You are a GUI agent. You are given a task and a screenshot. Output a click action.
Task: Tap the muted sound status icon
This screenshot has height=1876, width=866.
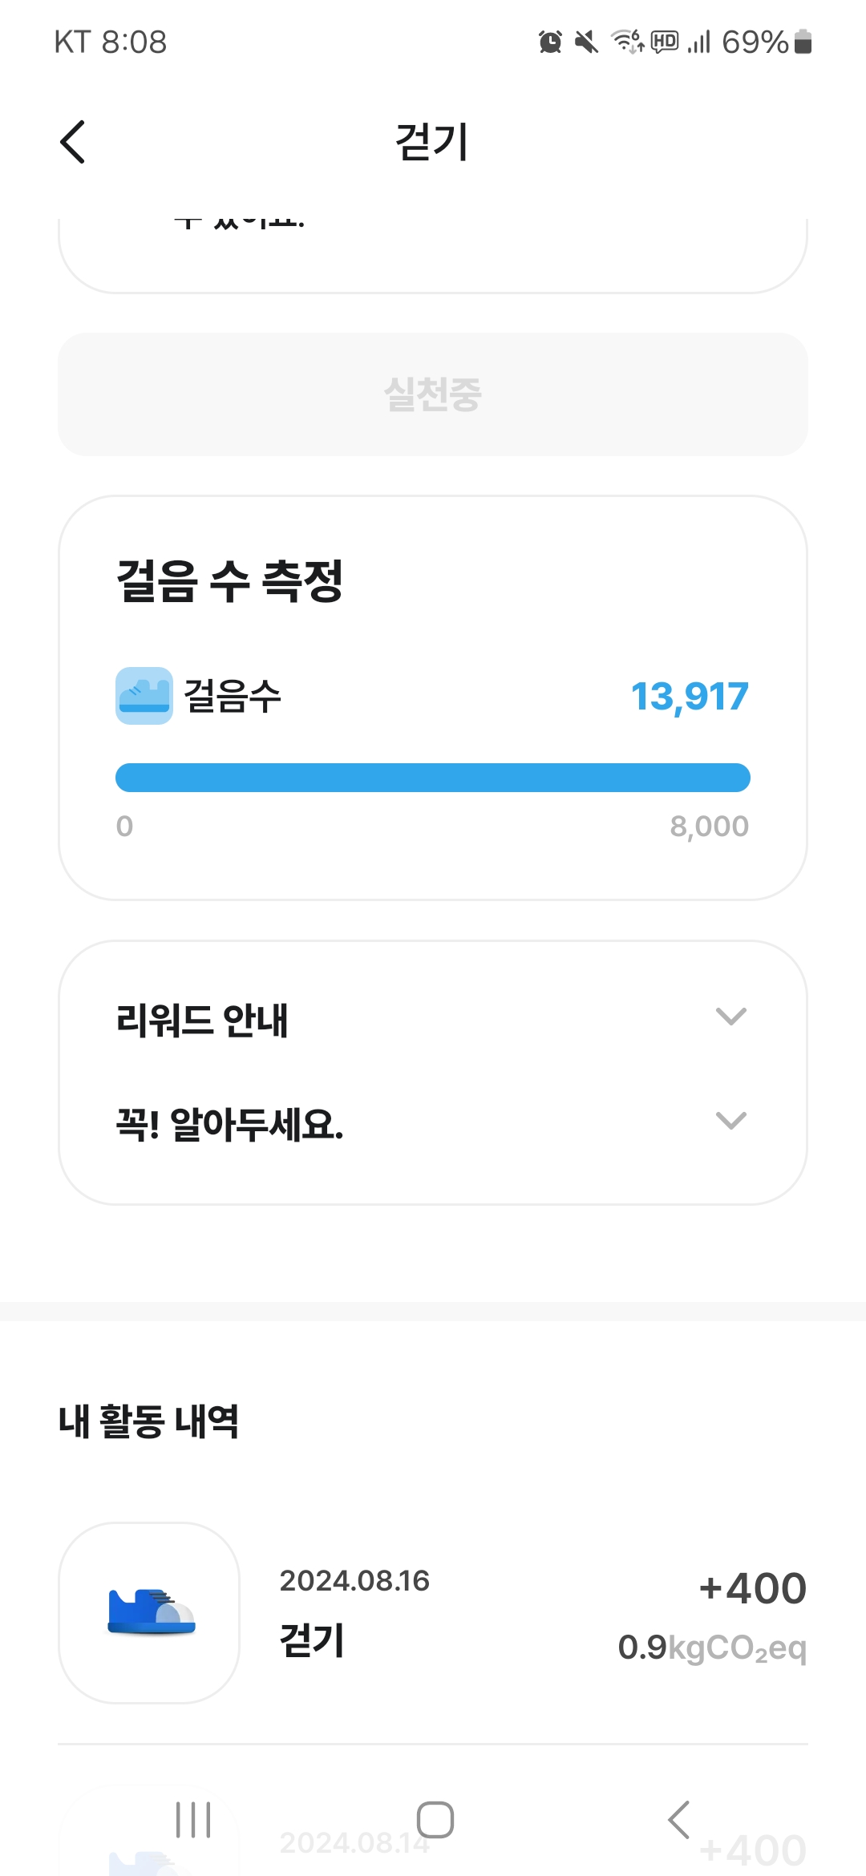pos(586,42)
